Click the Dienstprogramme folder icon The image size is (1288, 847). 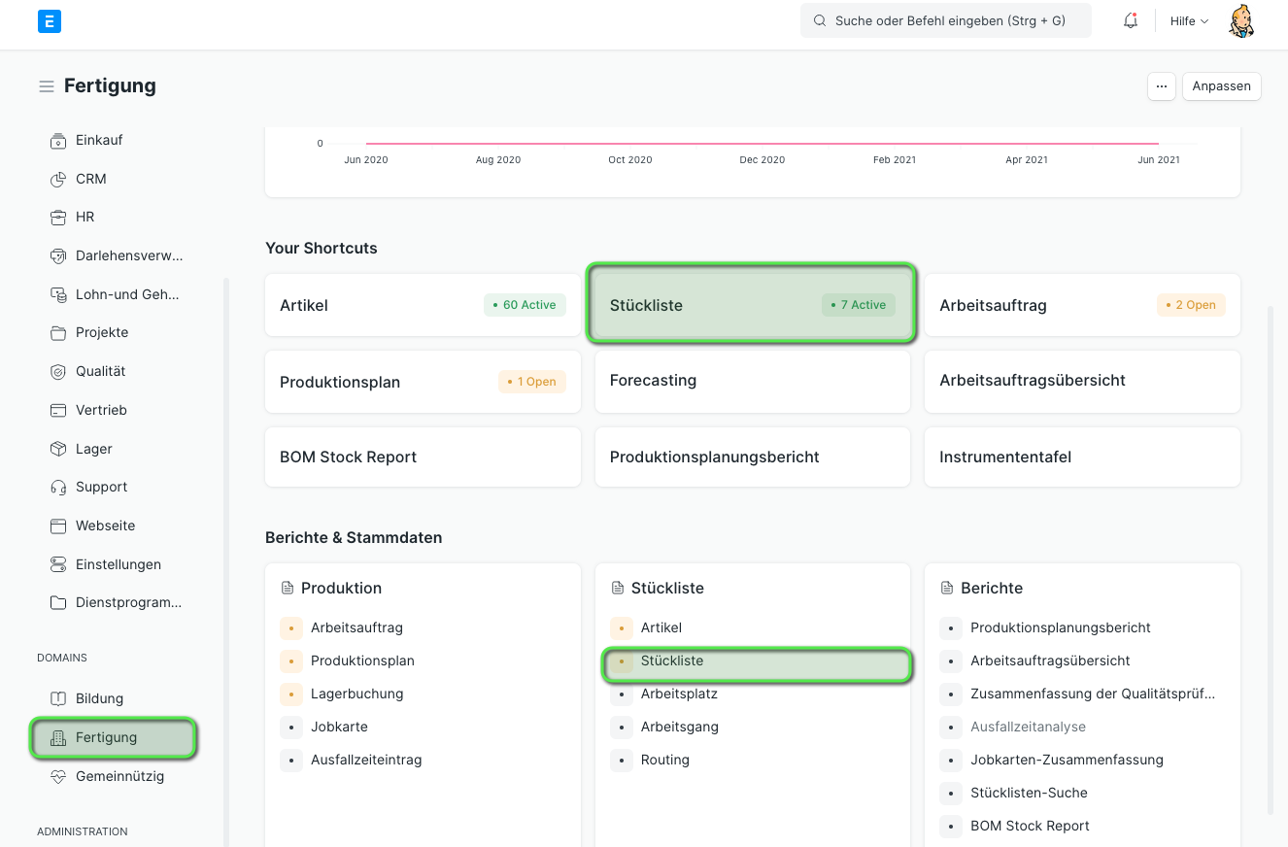(x=57, y=602)
